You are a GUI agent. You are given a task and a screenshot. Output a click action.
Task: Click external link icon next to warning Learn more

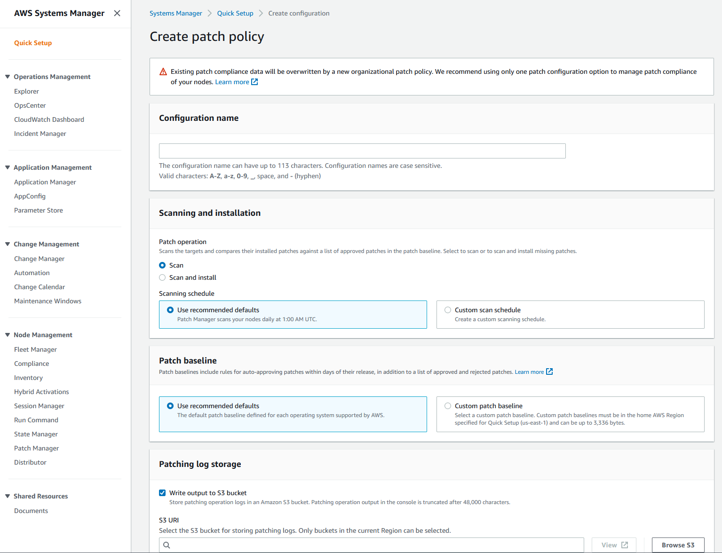[254, 82]
